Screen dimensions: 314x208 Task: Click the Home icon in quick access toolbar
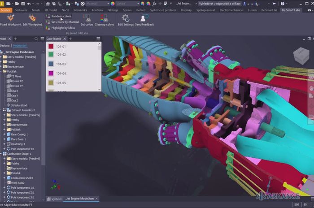click(x=48, y=3)
